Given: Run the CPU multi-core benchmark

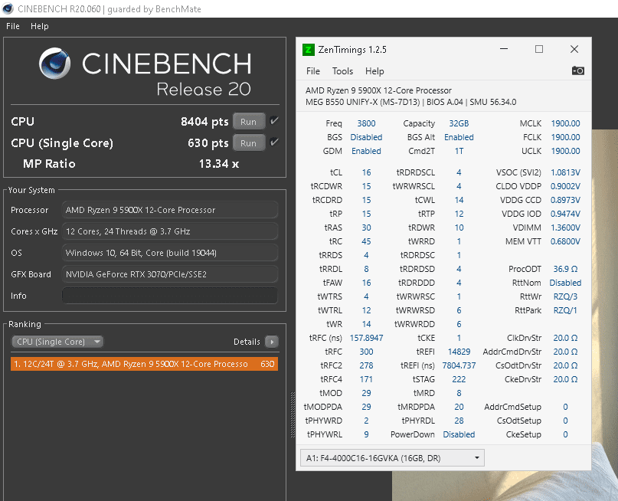Looking at the screenshot, I should point(249,121).
